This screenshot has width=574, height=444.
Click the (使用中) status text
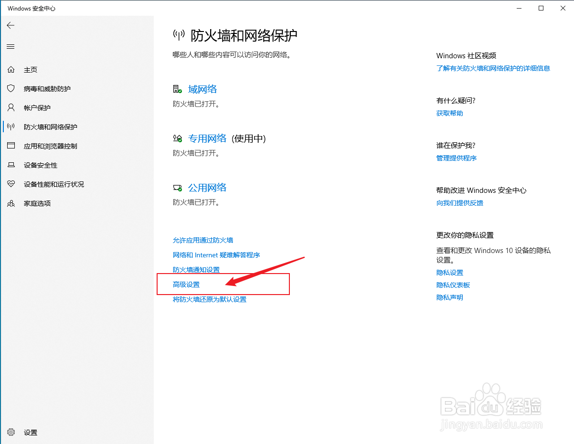pos(249,138)
